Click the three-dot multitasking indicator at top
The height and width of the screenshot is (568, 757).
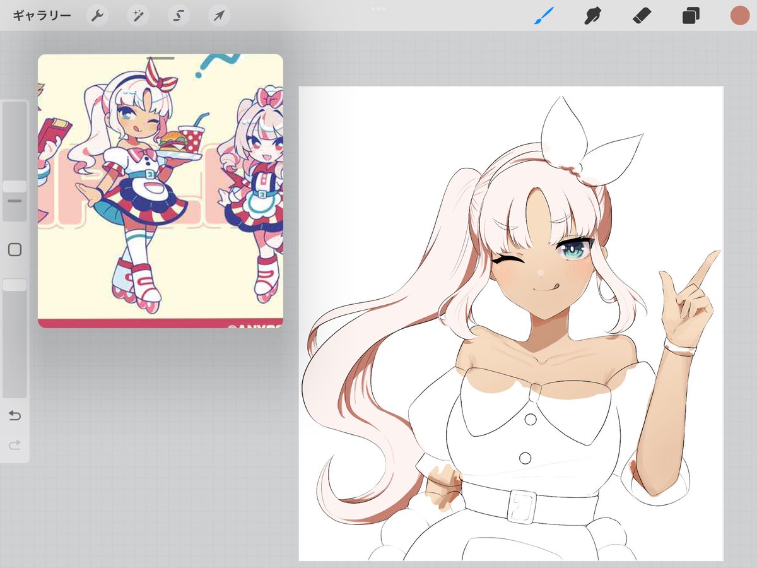(378, 8)
